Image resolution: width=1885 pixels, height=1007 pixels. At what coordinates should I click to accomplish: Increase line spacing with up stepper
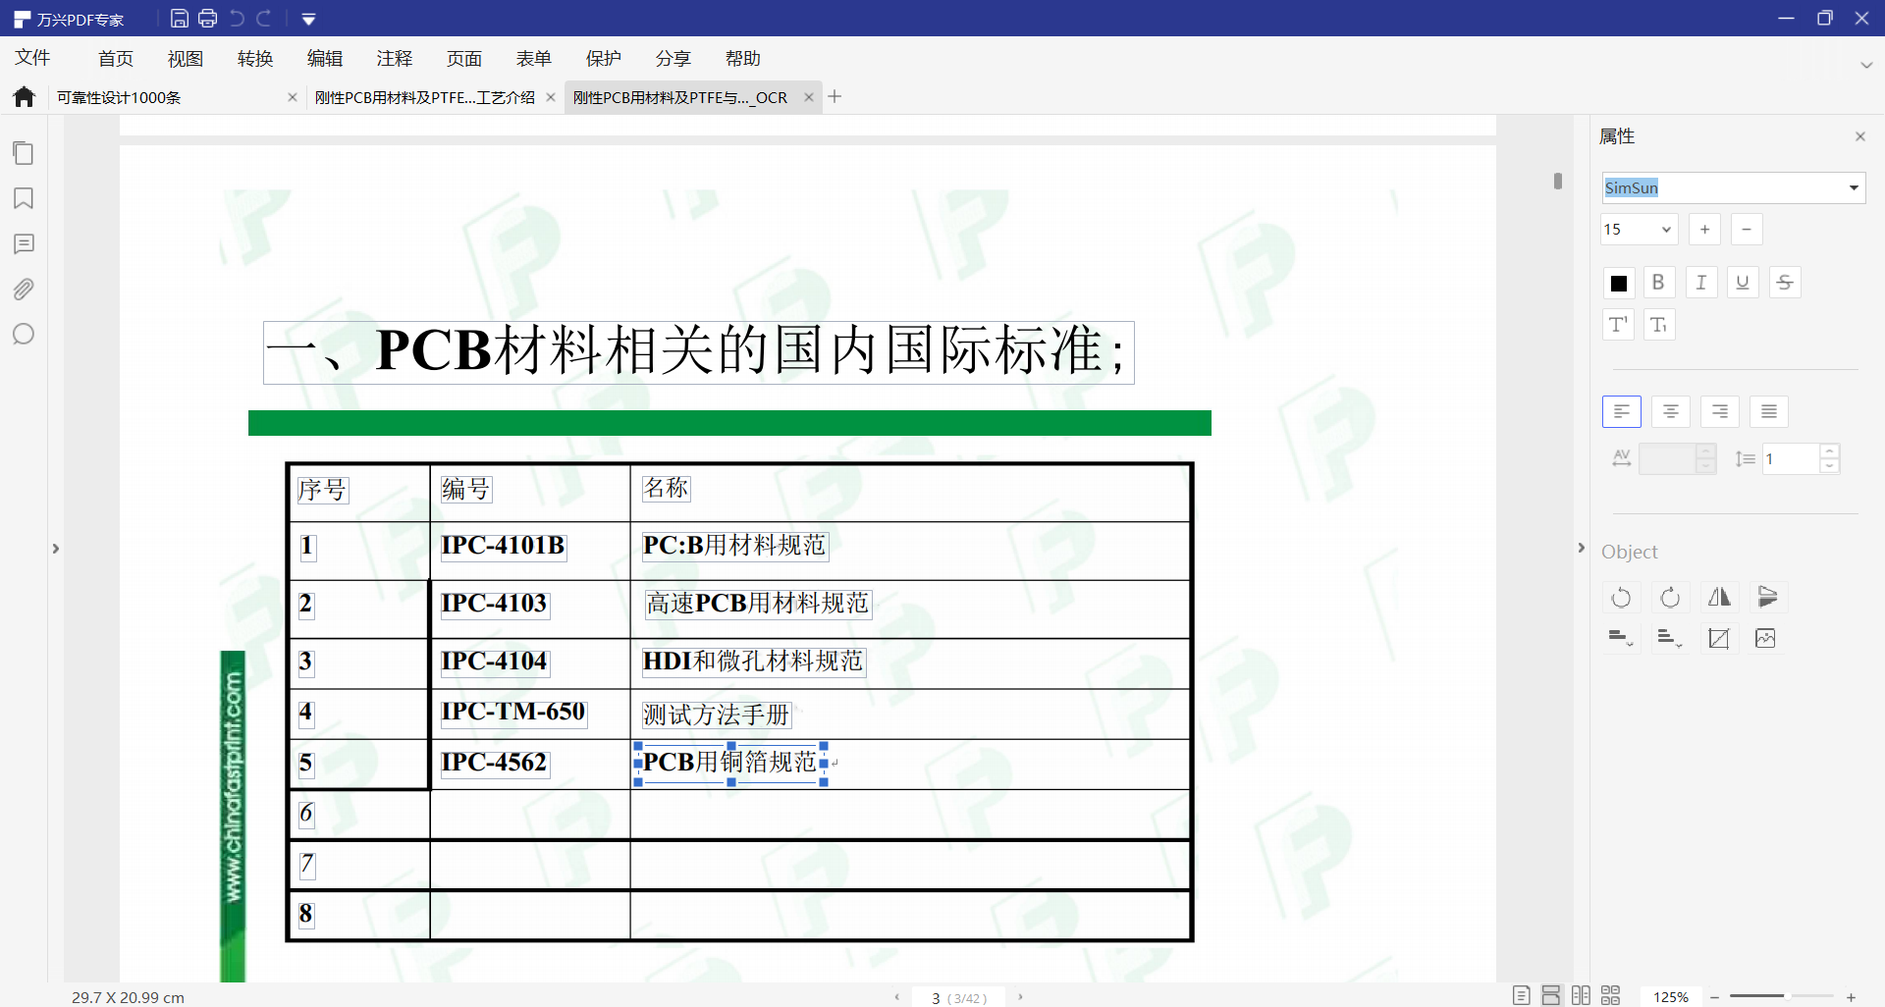1829,451
